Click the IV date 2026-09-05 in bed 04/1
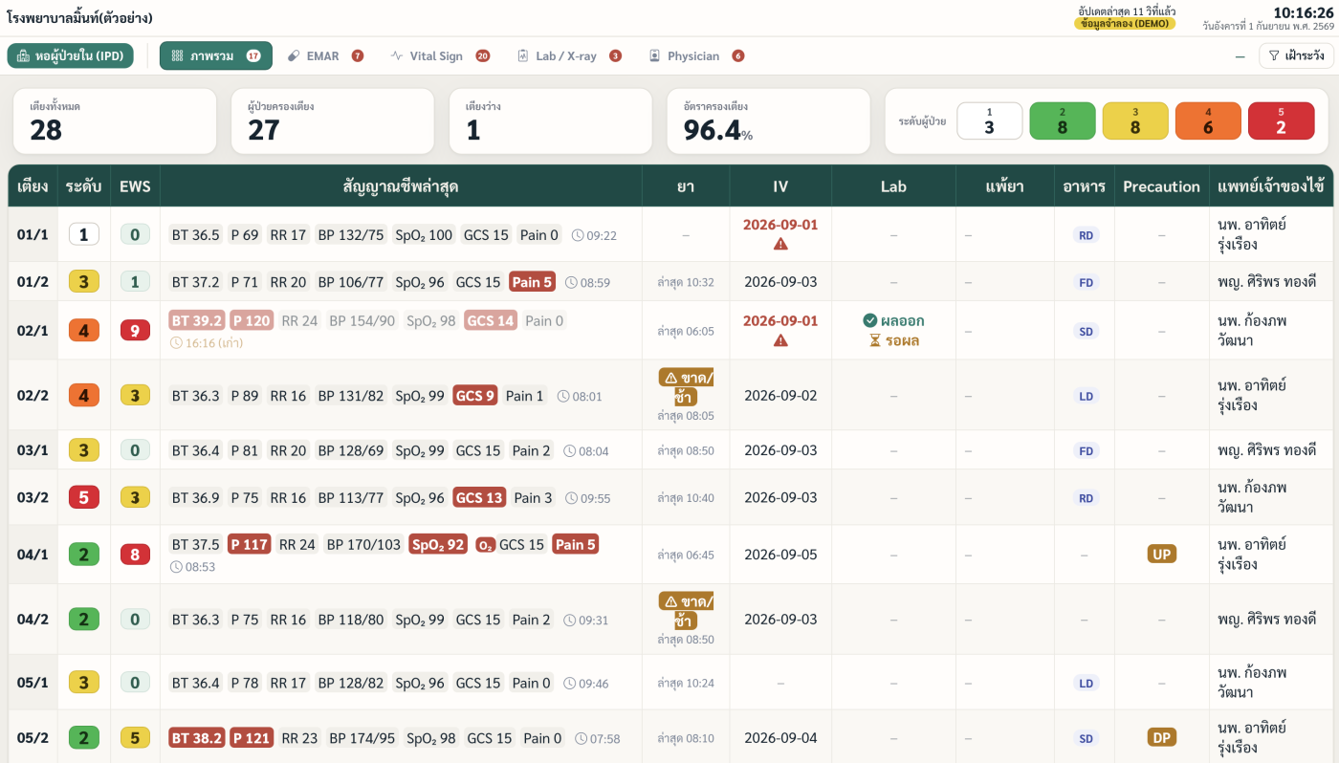 coord(780,554)
